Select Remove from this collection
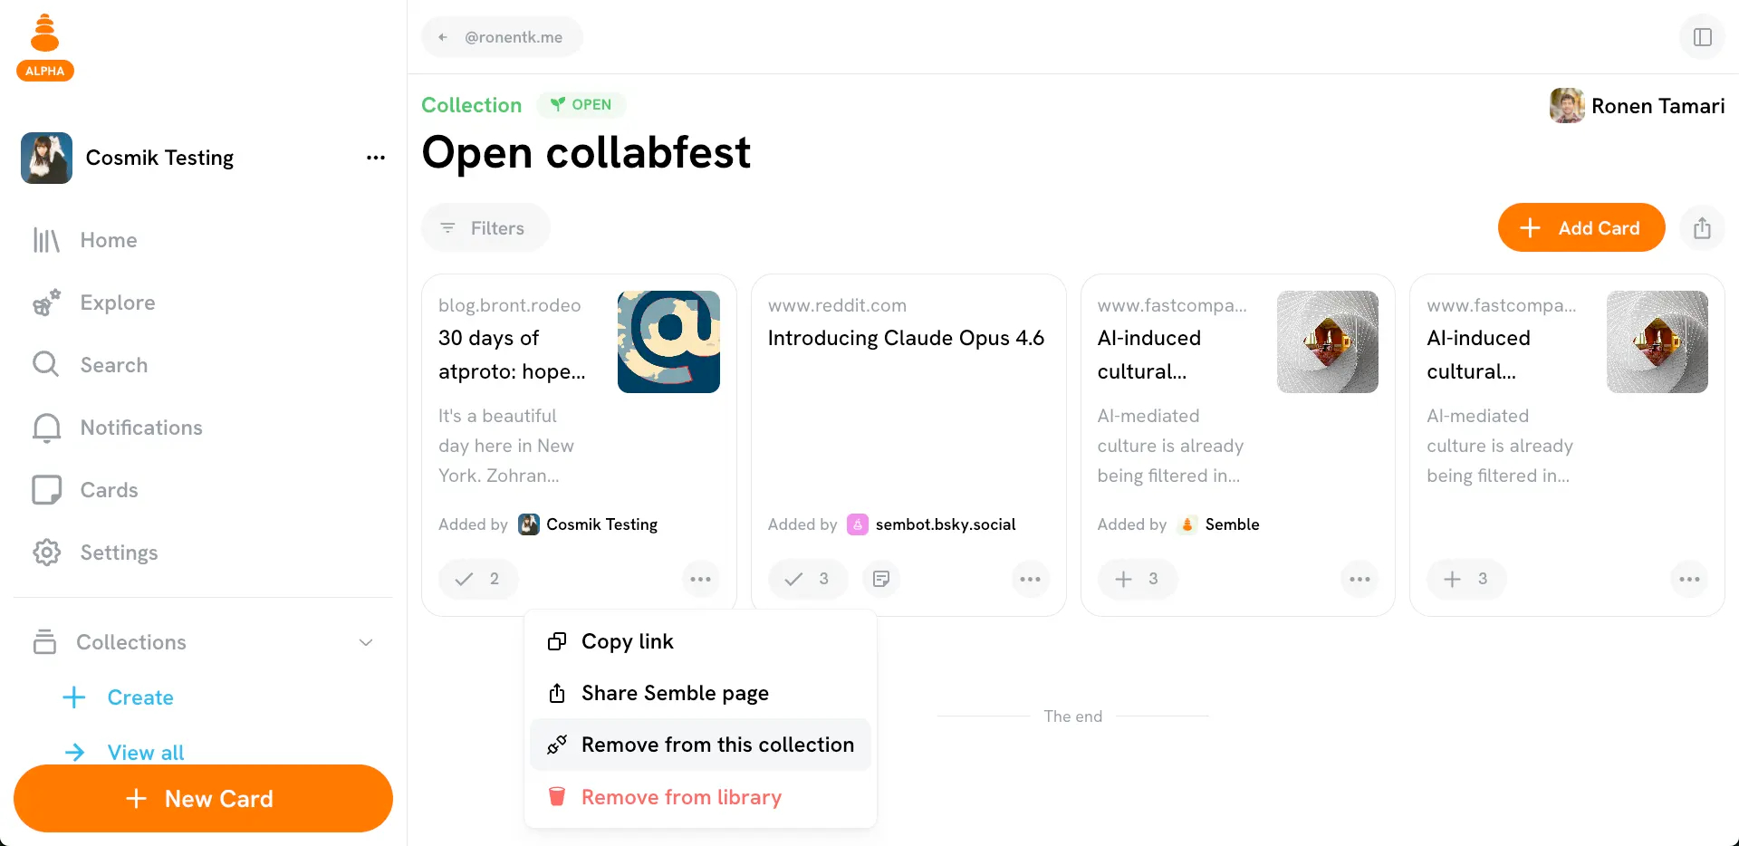 700,745
